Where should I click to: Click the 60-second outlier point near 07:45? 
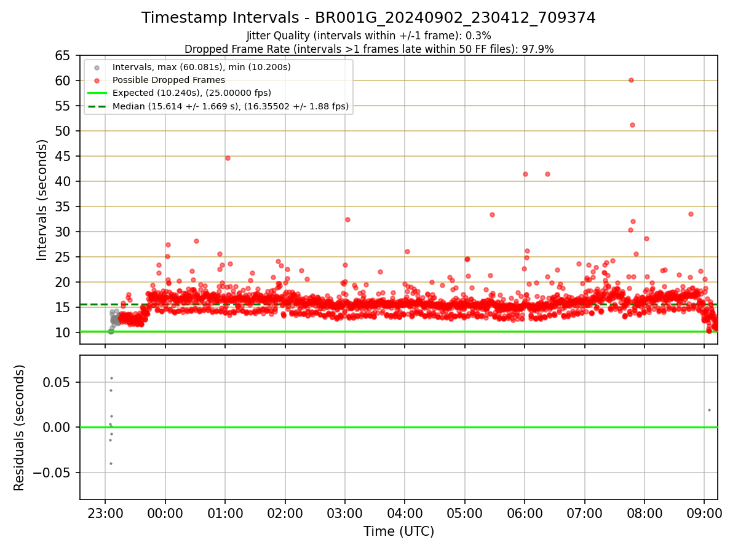631,80
